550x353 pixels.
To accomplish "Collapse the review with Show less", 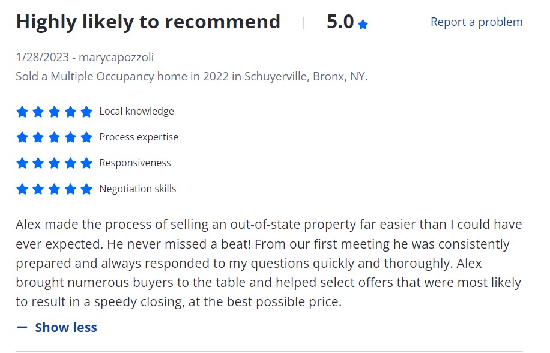I will [x=65, y=327].
